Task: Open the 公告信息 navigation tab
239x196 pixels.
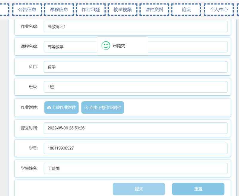Action: click(27, 10)
